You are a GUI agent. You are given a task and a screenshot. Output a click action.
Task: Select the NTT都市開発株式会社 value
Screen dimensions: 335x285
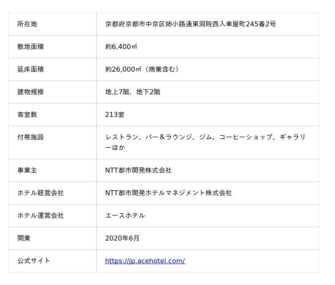138,170
